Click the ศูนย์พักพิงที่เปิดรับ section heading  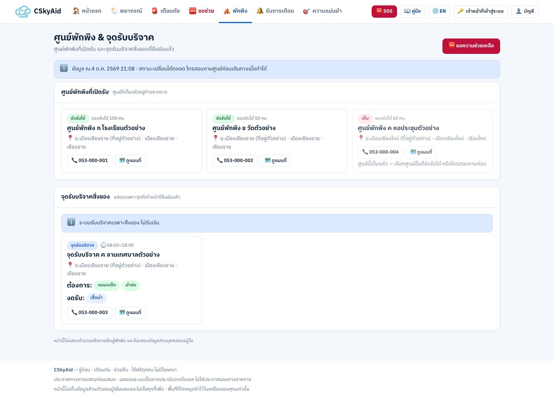click(85, 92)
